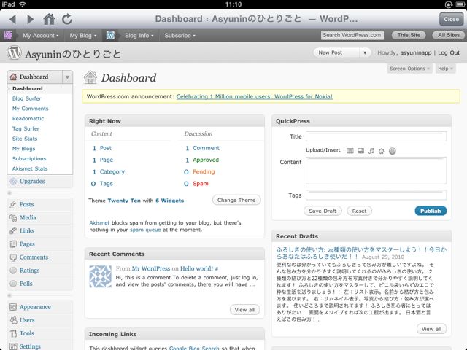This screenshot has height=350, width=467.
Task: Click the Add an Image icon in QuickPress
Action: (350, 151)
